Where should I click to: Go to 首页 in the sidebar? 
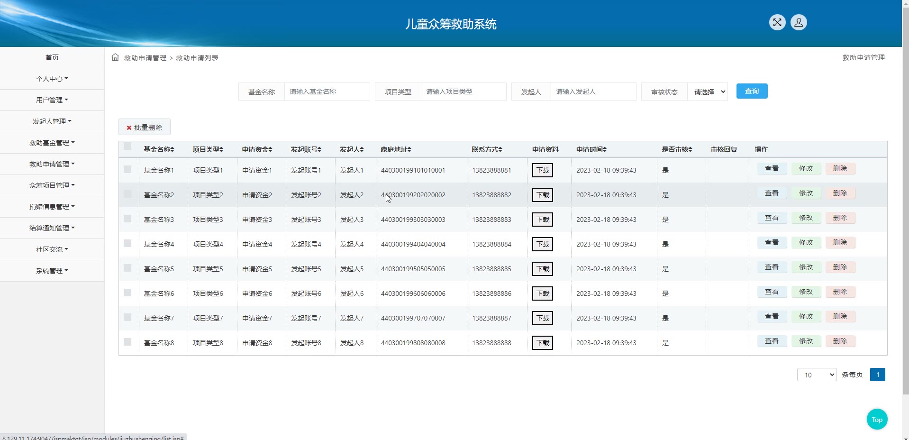click(x=52, y=57)
